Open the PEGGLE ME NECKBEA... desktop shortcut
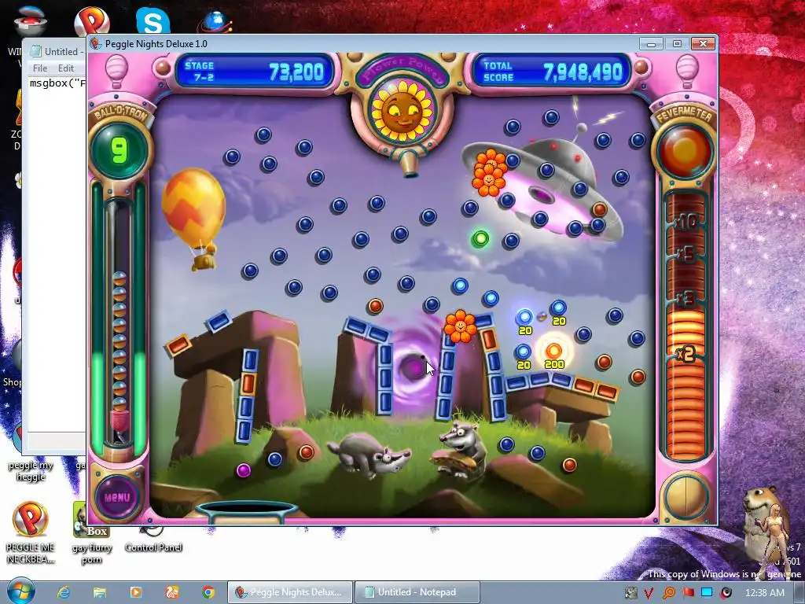 [x=31, y=532]
